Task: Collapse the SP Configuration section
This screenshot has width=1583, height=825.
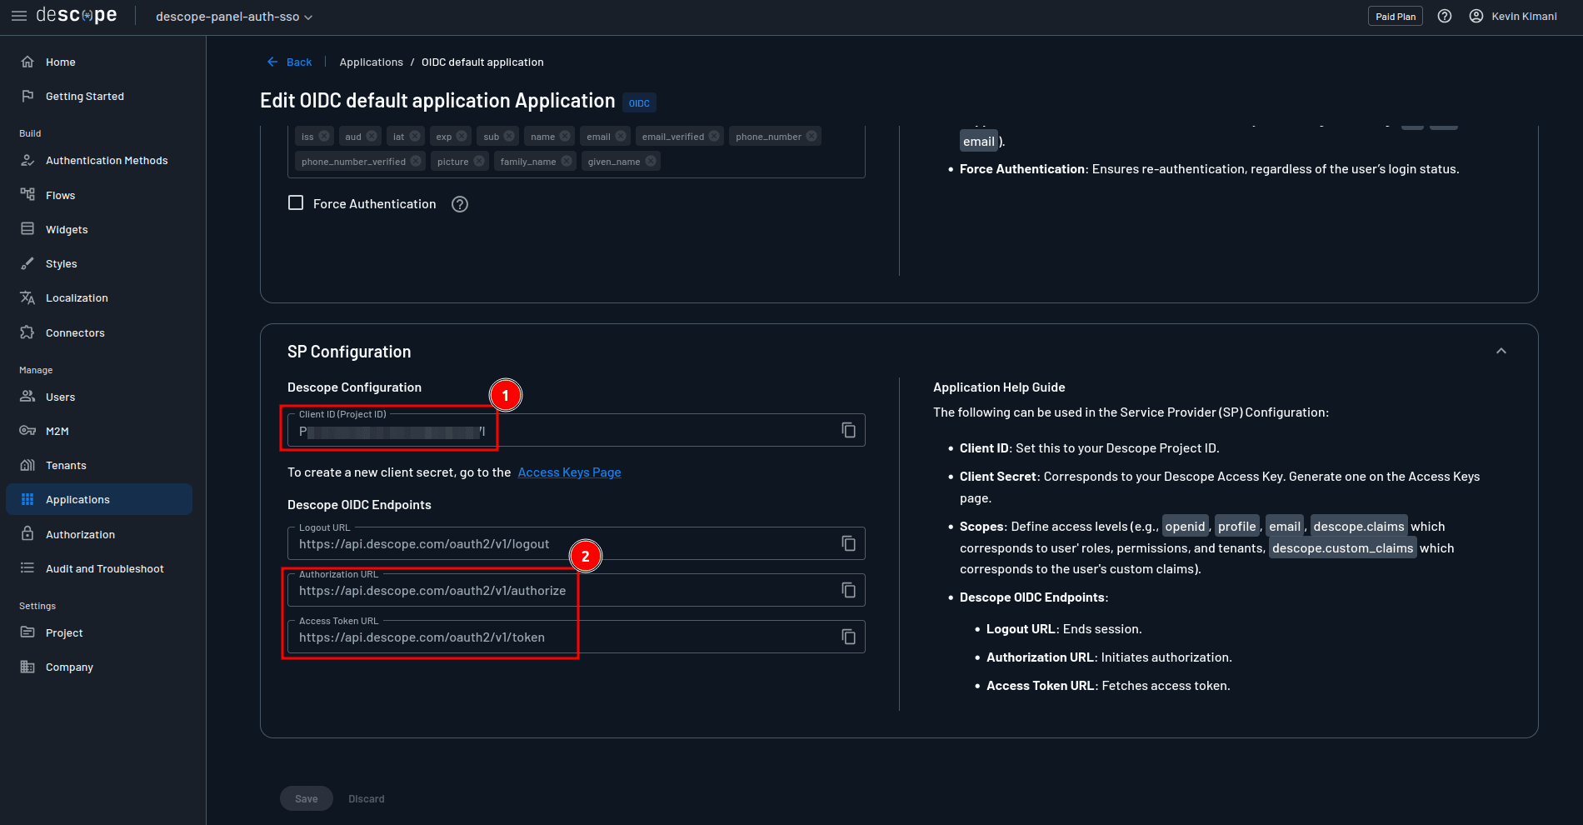Action: (x=1501, y=351)
